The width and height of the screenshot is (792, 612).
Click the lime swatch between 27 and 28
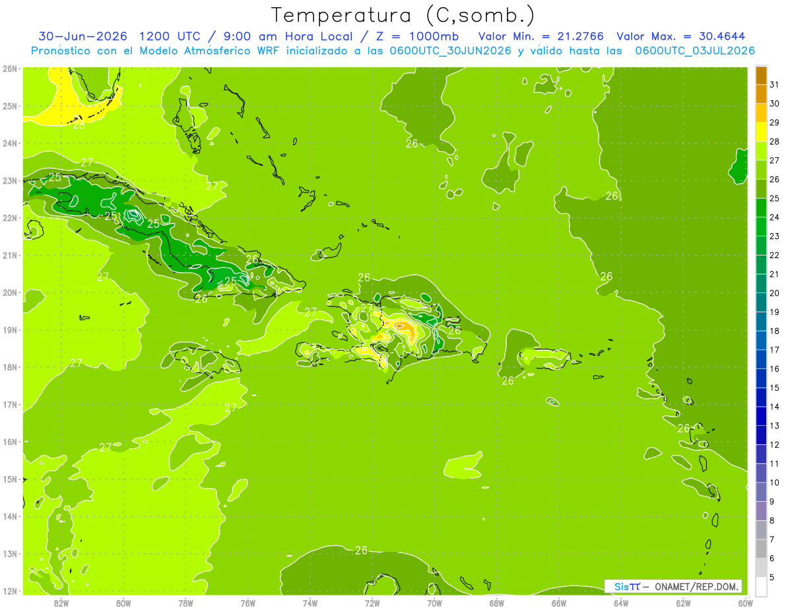[761, 151]
